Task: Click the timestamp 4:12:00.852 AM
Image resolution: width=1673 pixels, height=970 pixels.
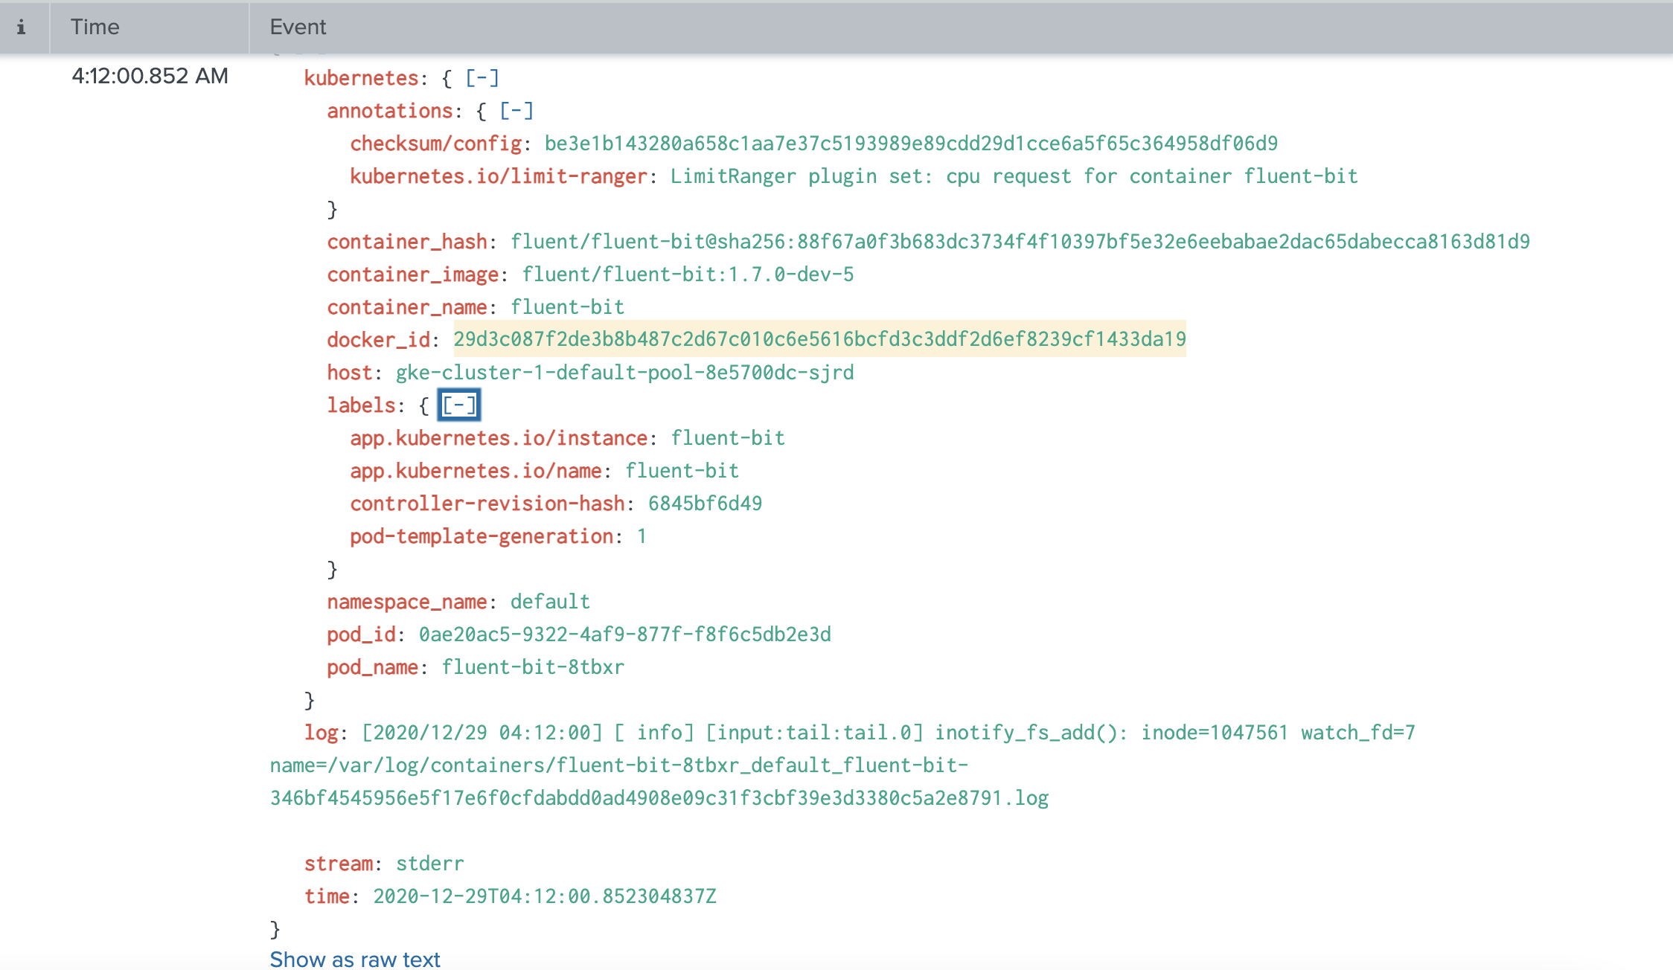Action: (x=150, y=76)
